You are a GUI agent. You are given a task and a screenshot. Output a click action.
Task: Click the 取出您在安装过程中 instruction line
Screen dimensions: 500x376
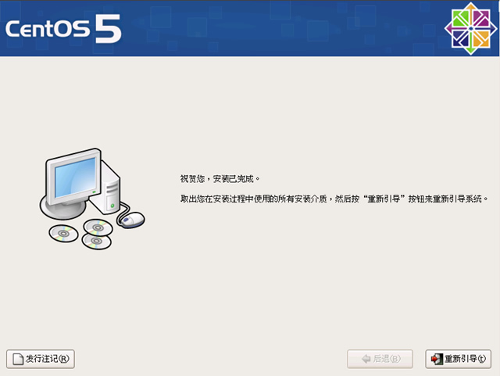[334, 199]
